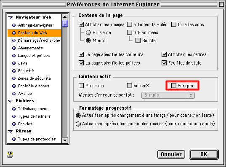This screenshot has width=226, height=167.
Task: Click the bullet icon beside Abonnements
Action: point(14,48)
